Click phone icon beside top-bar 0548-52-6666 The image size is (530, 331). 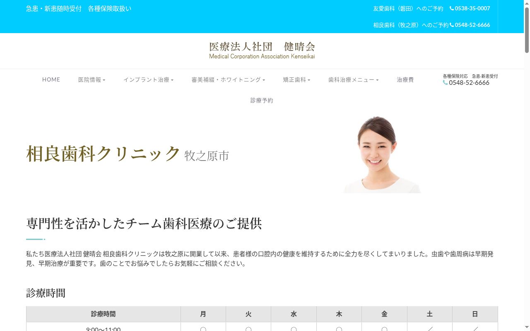452,25
